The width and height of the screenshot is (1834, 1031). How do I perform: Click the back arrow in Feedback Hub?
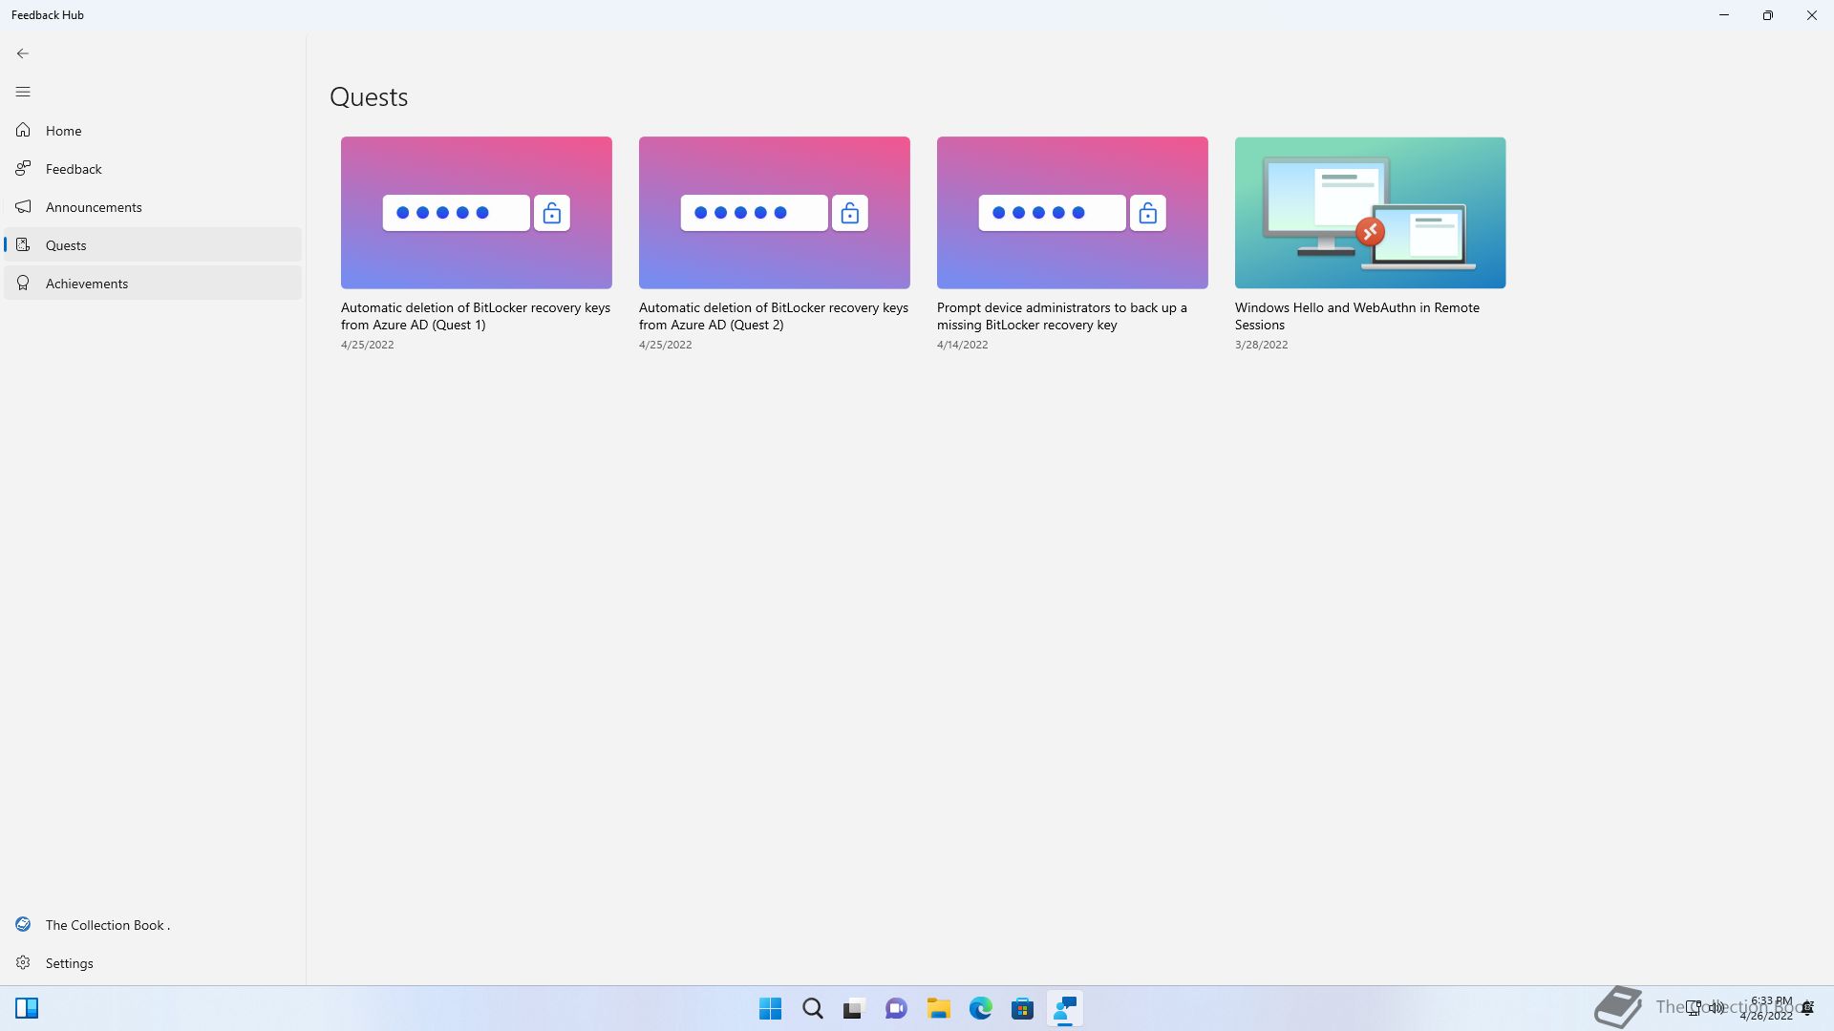coord(23,53)
